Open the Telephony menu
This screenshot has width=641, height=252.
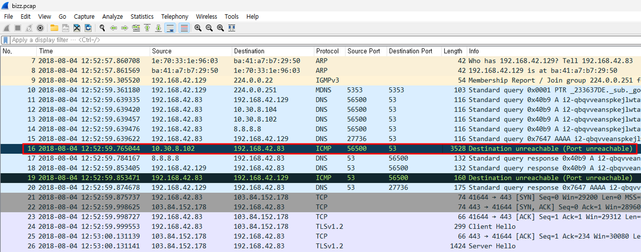[x=175, y=17]
